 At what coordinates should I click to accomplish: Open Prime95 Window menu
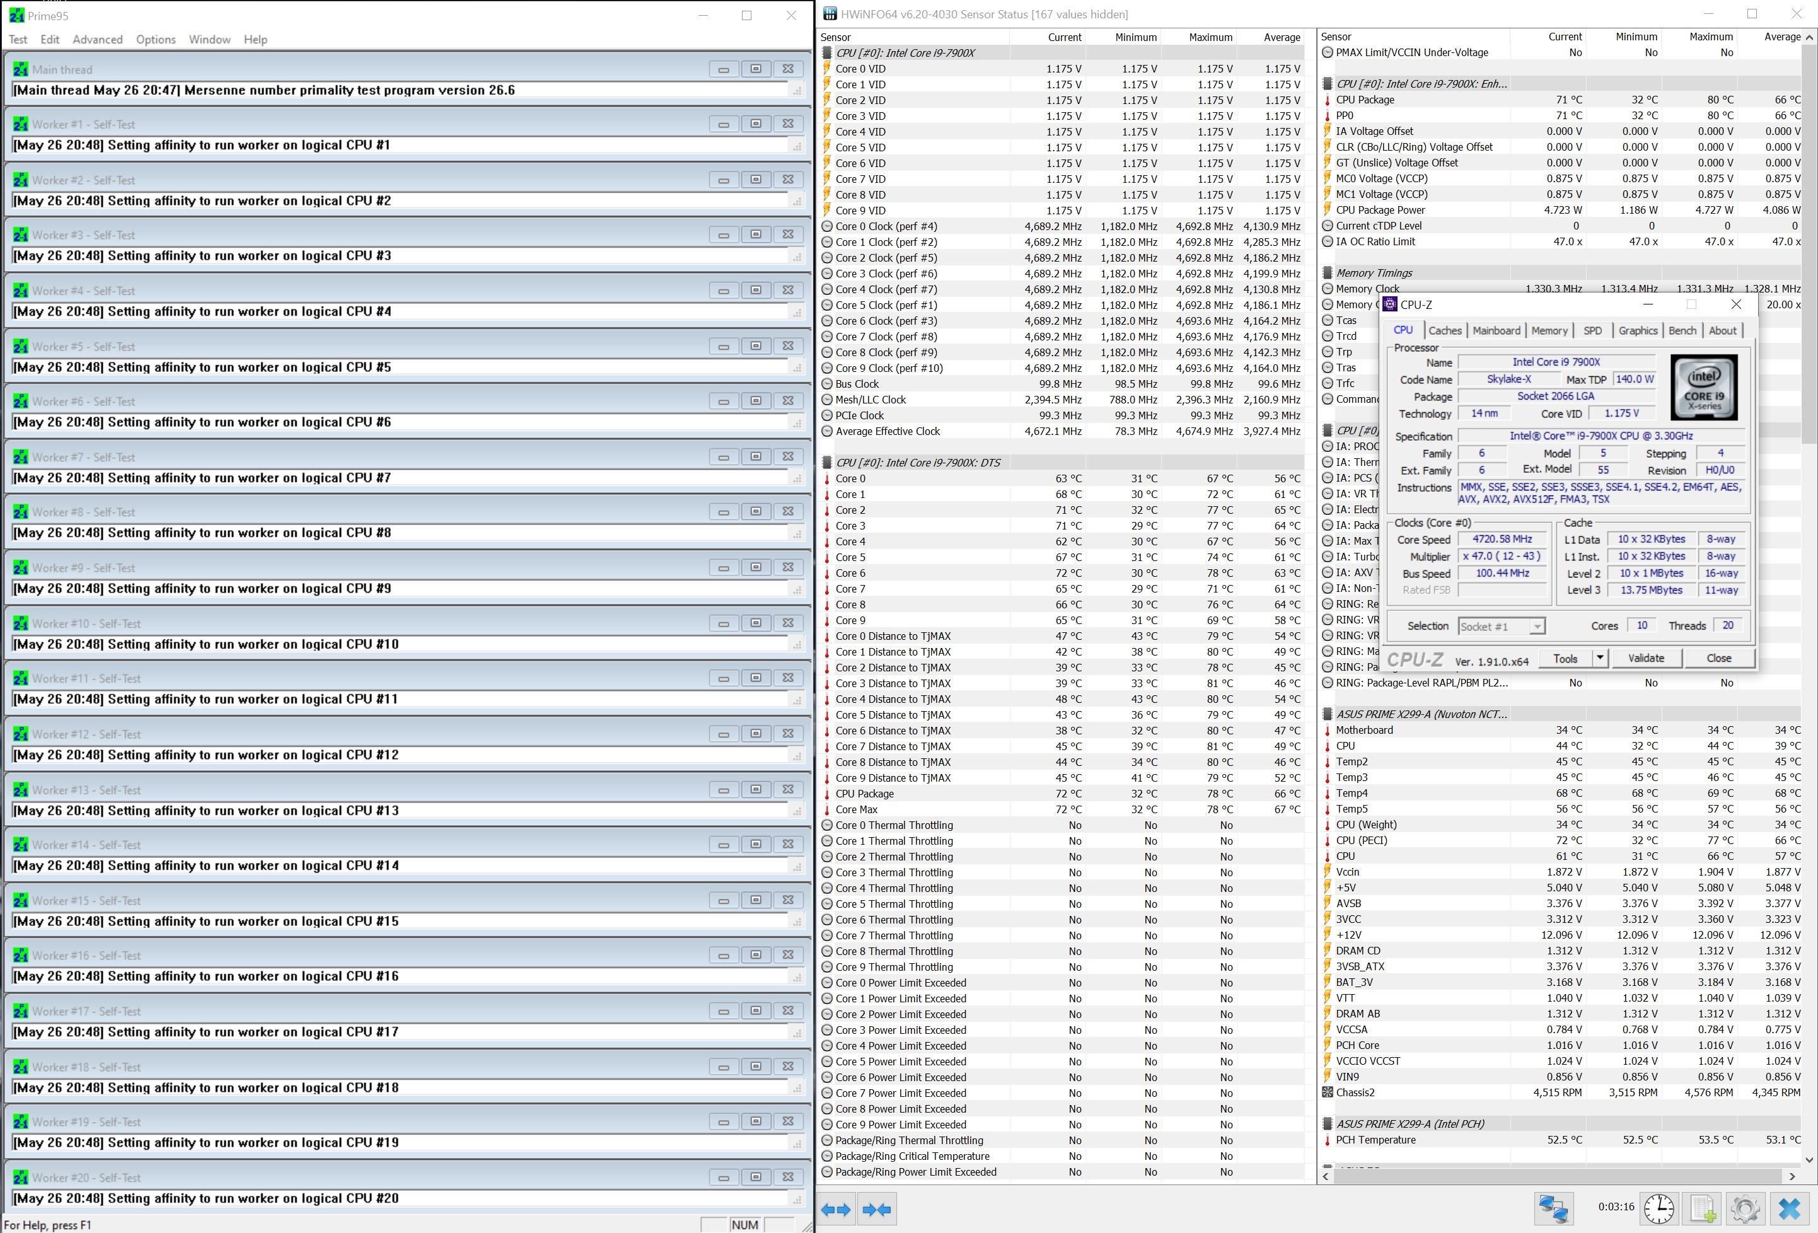tap(210, 39)
